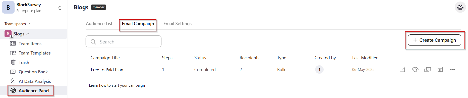Collapse the Team spaces section
This screenshot has height=98, width=468.
[29, 24]
